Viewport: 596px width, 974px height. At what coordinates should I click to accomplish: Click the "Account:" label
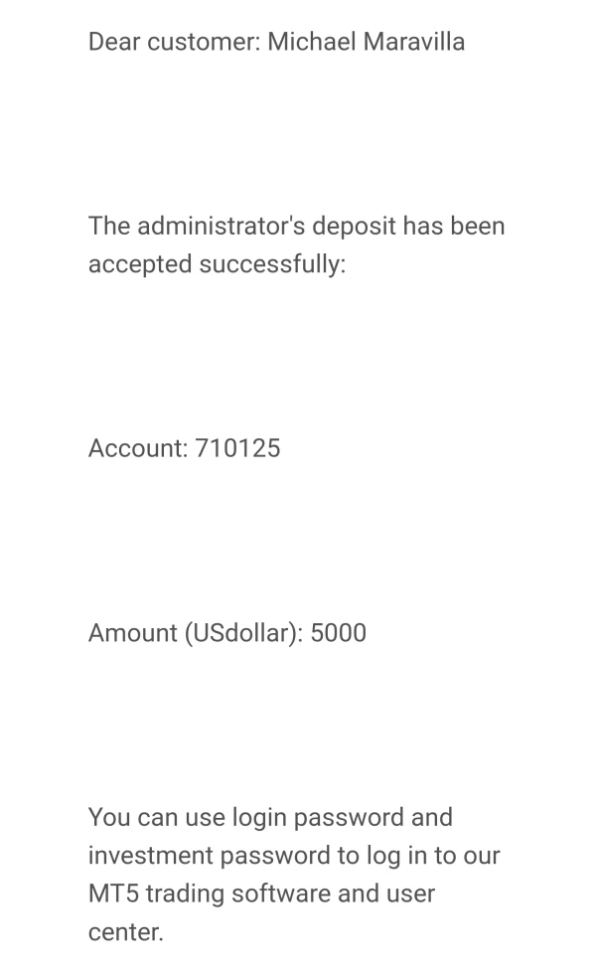[138, 448]
